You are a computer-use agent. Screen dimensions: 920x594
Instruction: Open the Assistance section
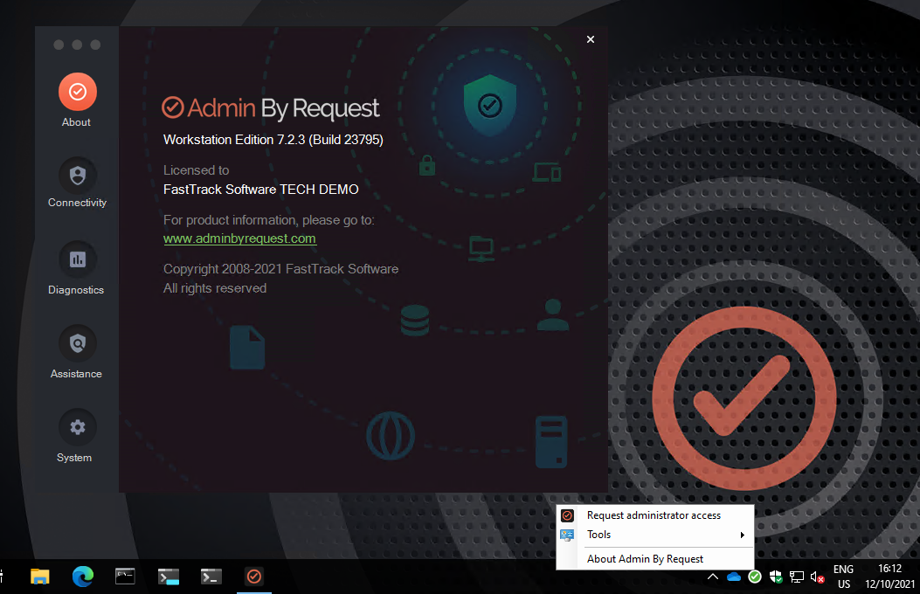click(x=78, y=343)
